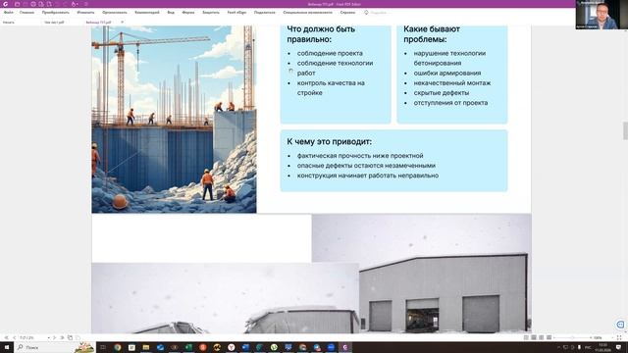Click the Подсказка search field with lightbulb

[376, 13]
